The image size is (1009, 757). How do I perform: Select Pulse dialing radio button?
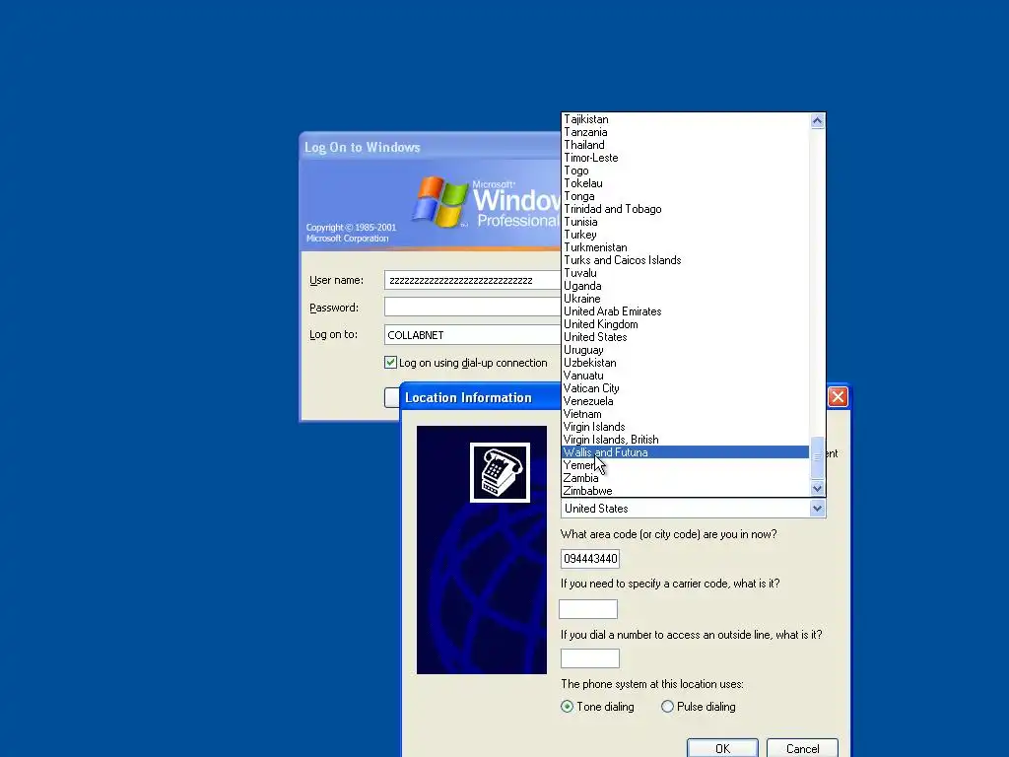pyautogui.click(x=667, y=707)
